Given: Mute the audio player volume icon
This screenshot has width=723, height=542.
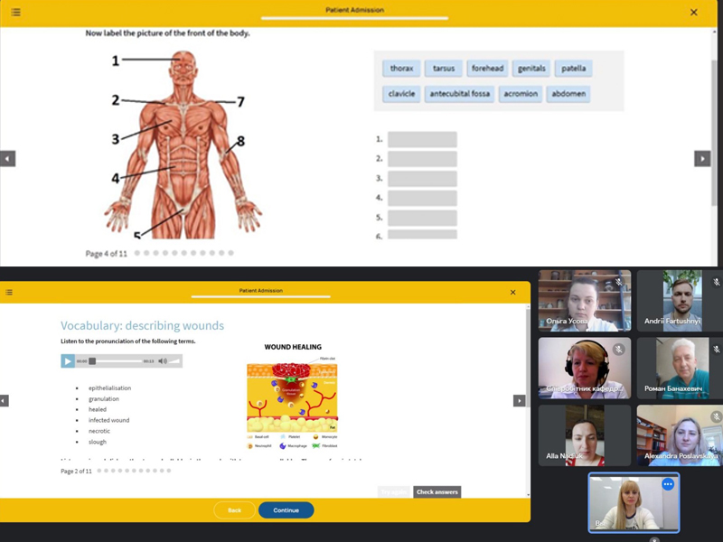Looking at the screenshot, I should (x=163, y=361).
